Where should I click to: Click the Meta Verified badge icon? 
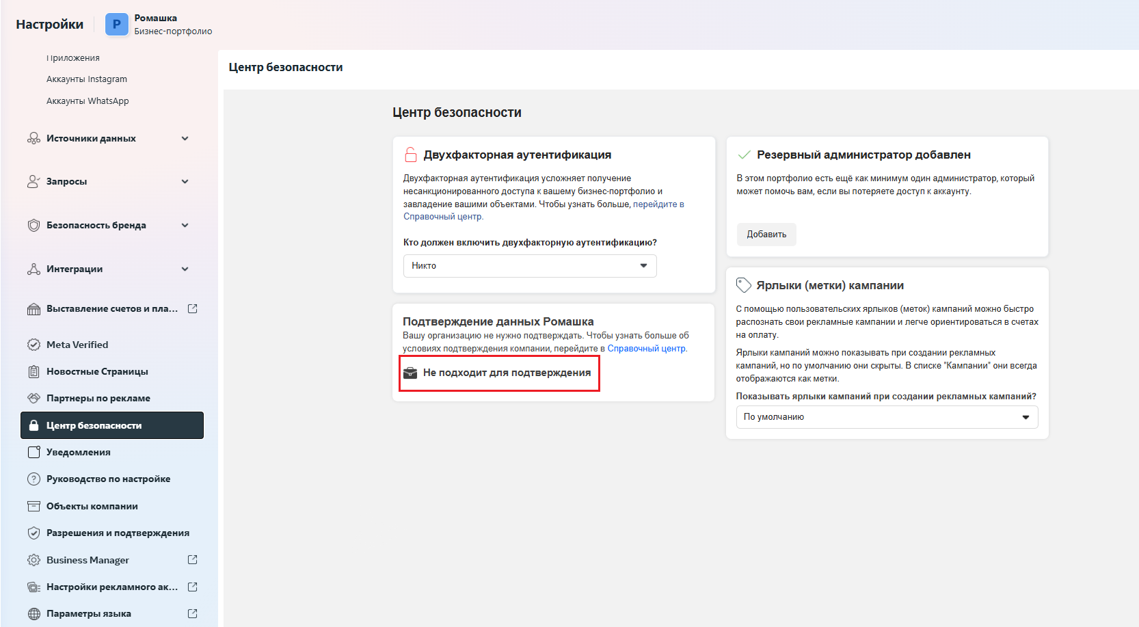(x=33, y=345)
